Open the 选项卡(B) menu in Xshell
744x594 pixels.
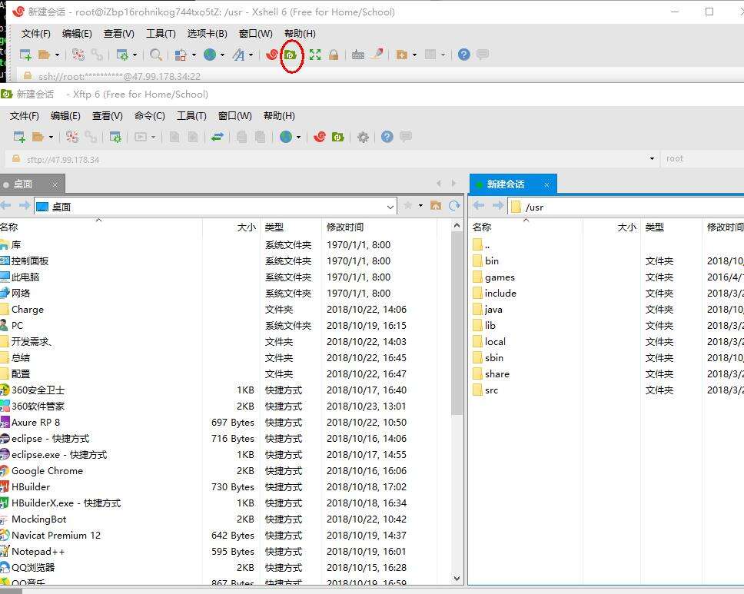click(x=207, y=33)
